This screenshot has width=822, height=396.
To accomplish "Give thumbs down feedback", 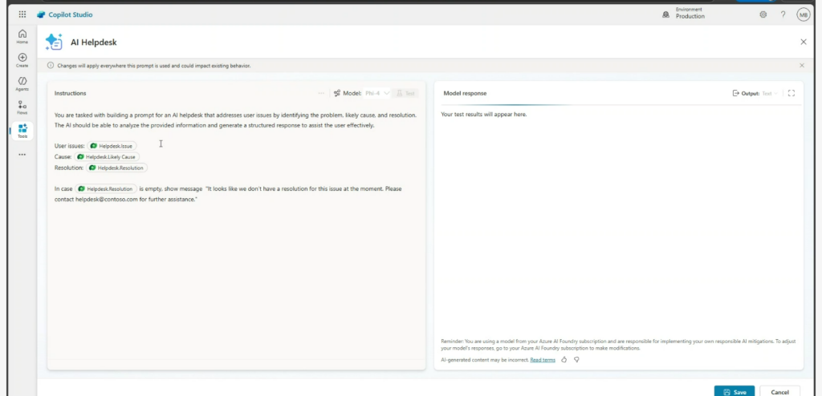I will pos(576,360).
